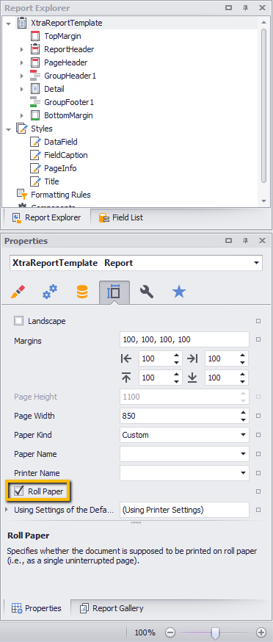
Task: Click the Paper Name property marker square
Action: coord(258,454)
